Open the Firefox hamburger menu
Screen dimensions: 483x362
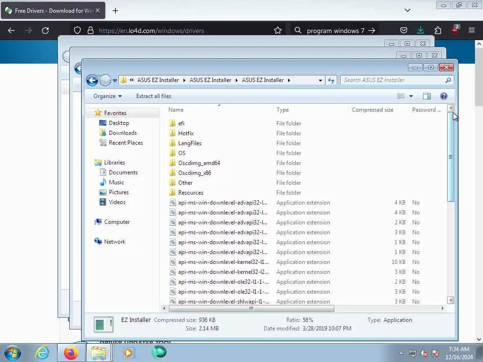pyautogui.click(x=472, y=30)
